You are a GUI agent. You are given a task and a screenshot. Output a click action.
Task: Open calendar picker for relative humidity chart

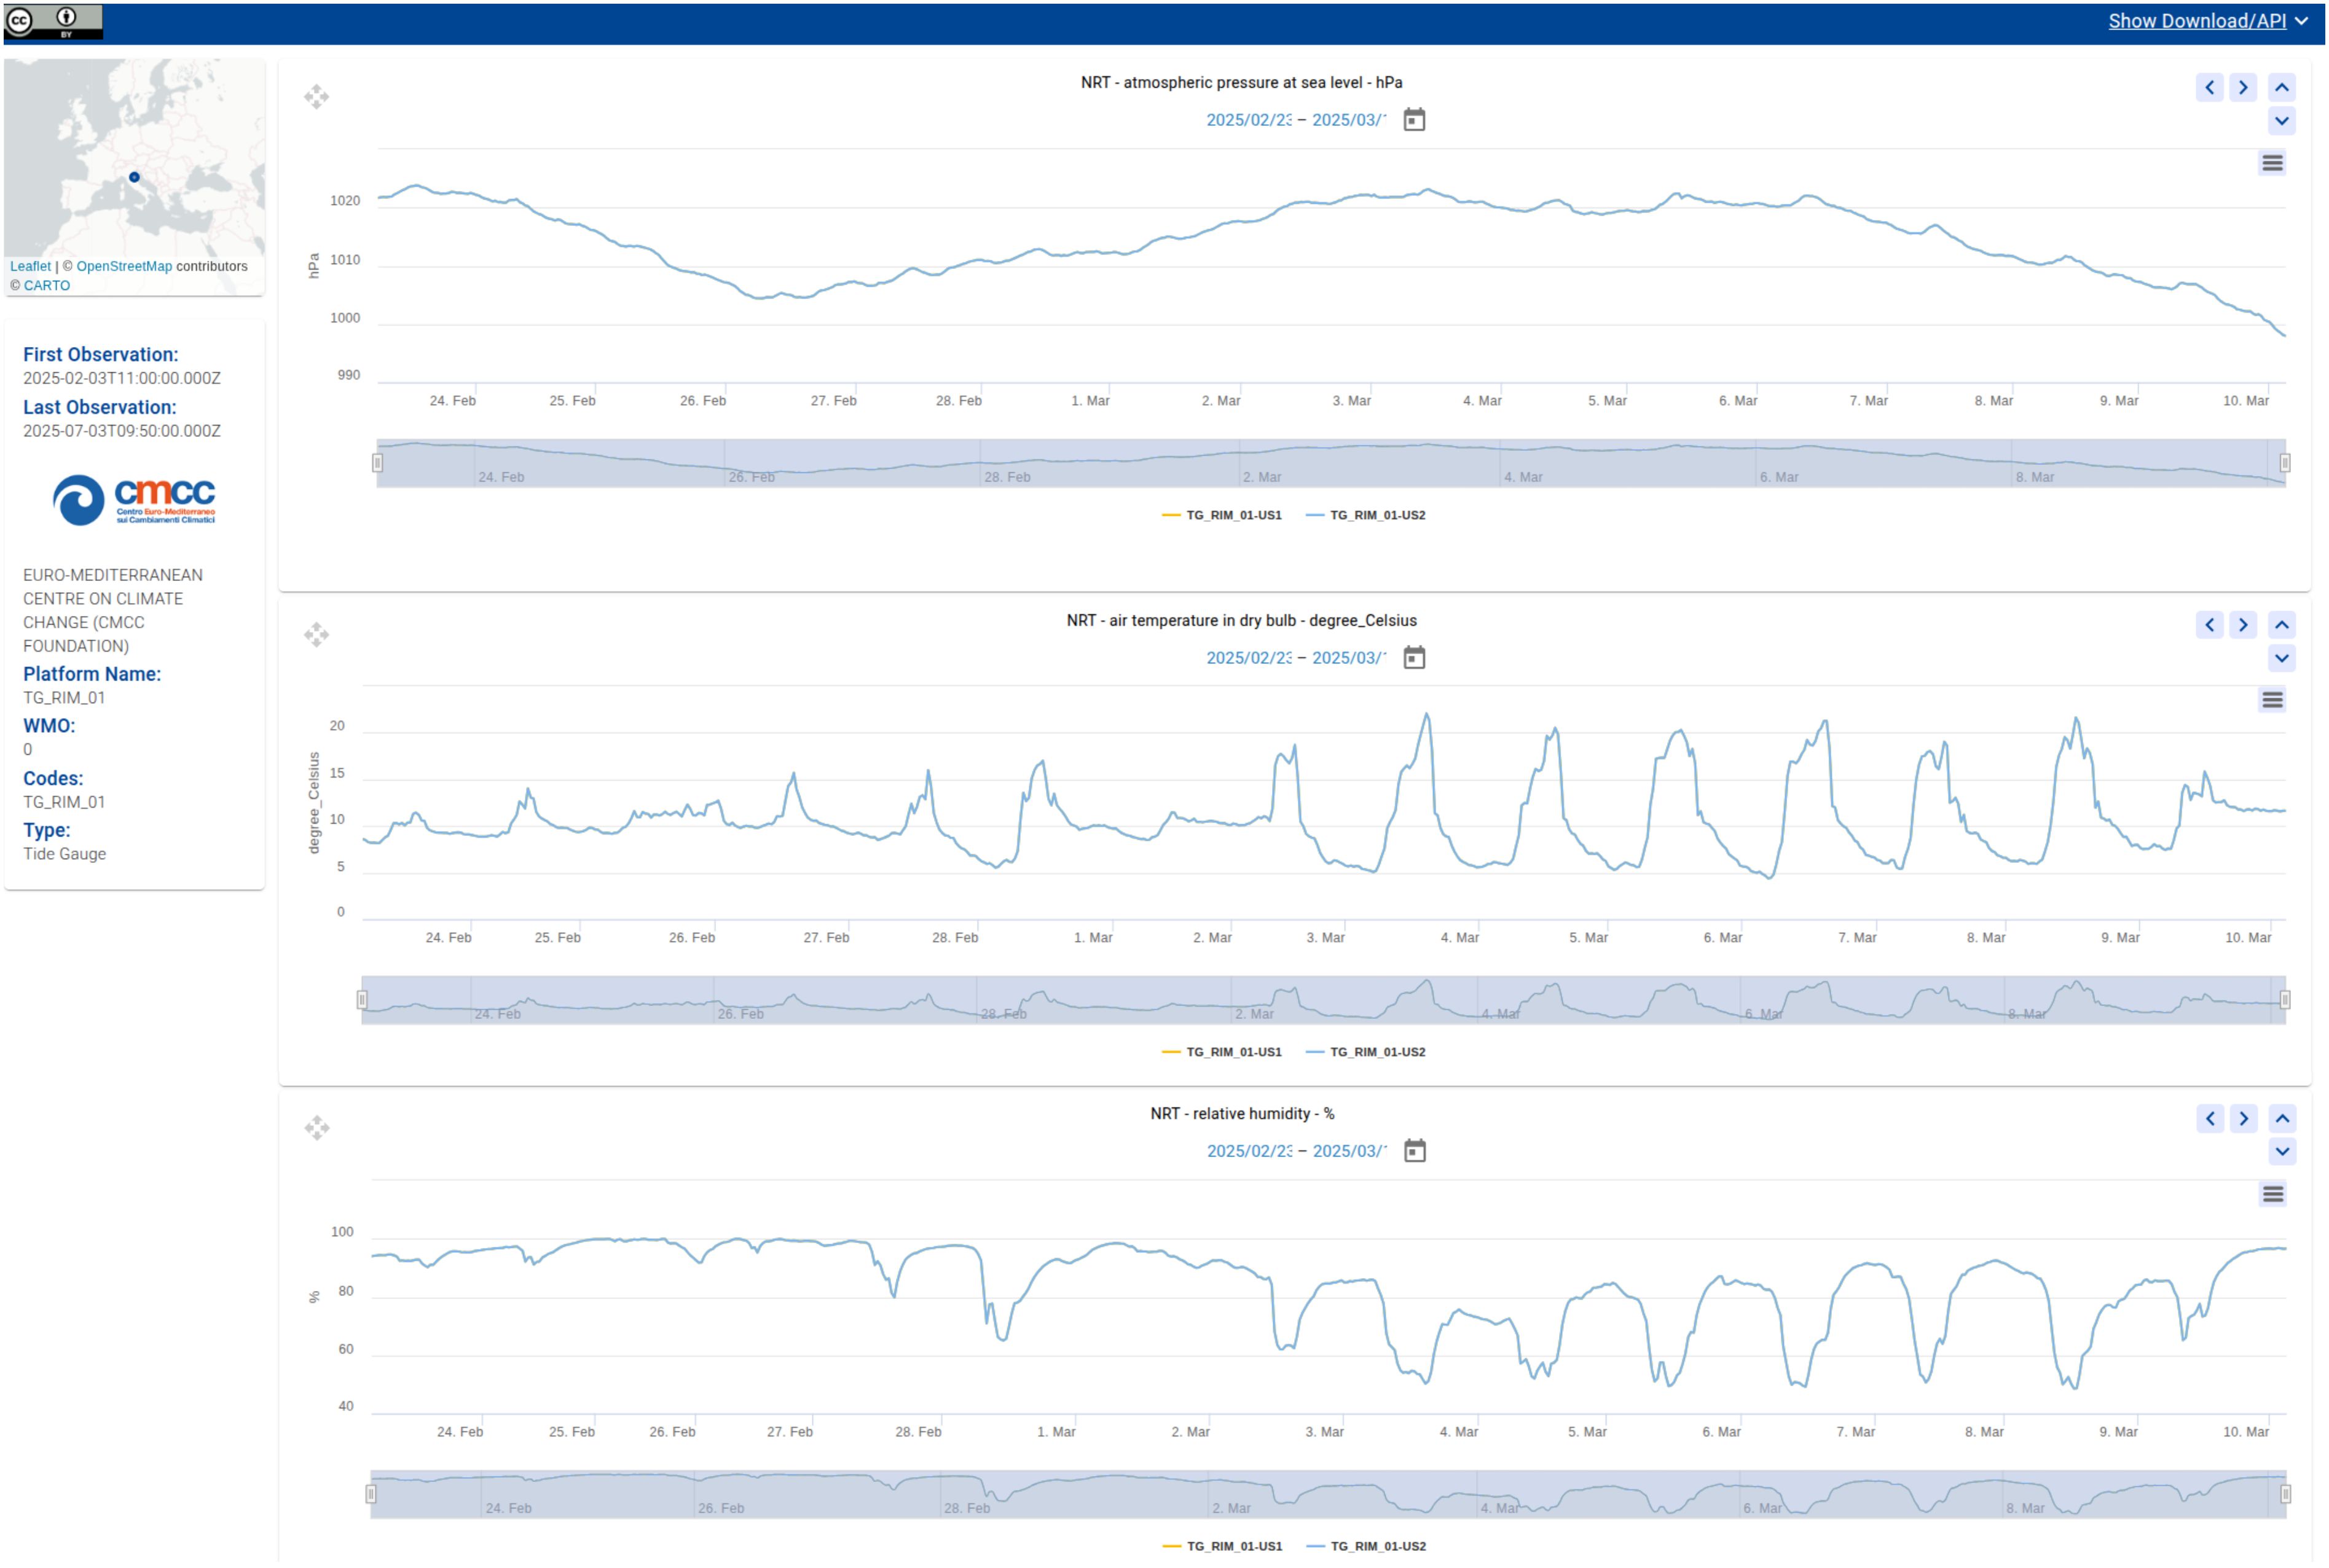[1415, 1151]
